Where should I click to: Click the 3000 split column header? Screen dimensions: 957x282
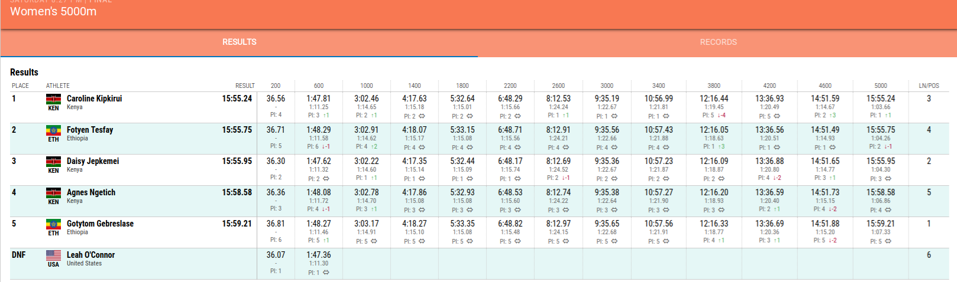(x=607, y=86)
